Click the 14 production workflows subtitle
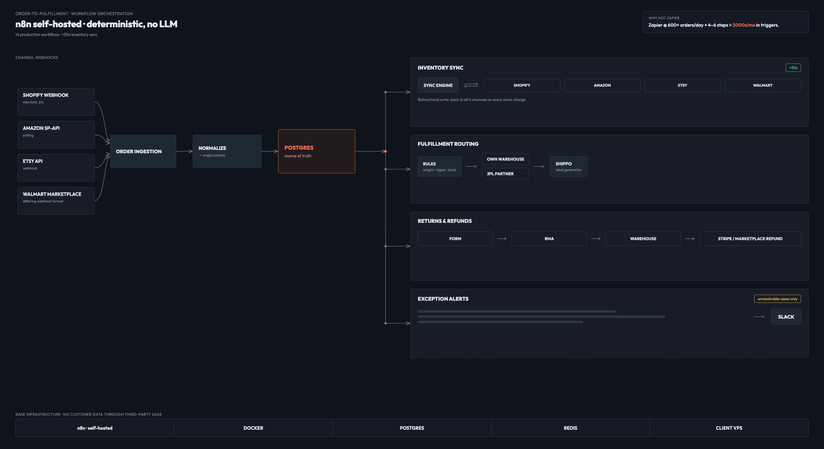Viewport: 824px width, 449px height. 56,34
